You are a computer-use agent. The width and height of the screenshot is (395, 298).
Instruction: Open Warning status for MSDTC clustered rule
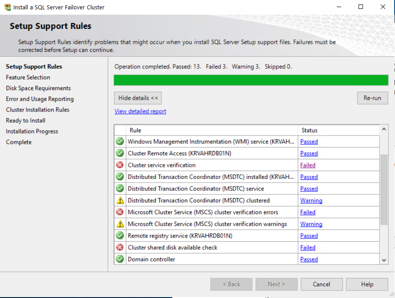[311, 200]
